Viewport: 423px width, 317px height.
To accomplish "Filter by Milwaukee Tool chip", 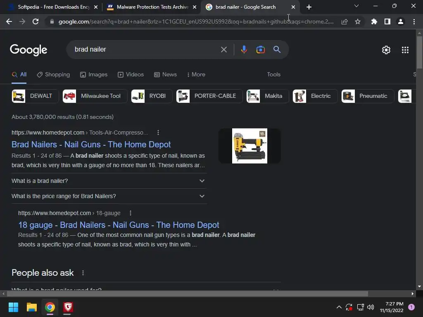I will (x=95, y=96).
